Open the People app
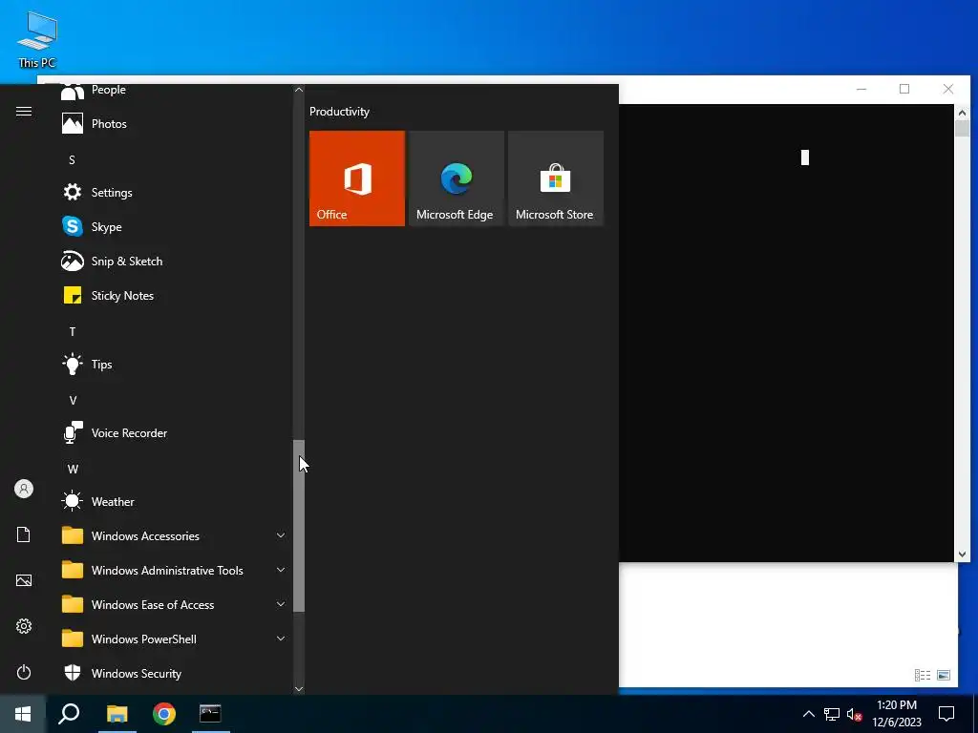Screen dimensions: 978x733 tap(172, 91)
